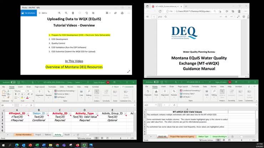Open Windows taskbar search
This screenshot has height=148, width=264.
(10, 145)
